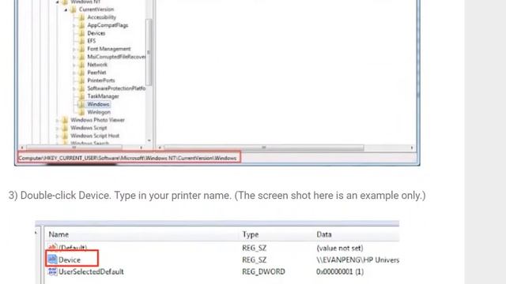Viewport: 506px width, 284px height.
Task: Expand the Windows Photo Viewer node
Action: tap(57, 121)
